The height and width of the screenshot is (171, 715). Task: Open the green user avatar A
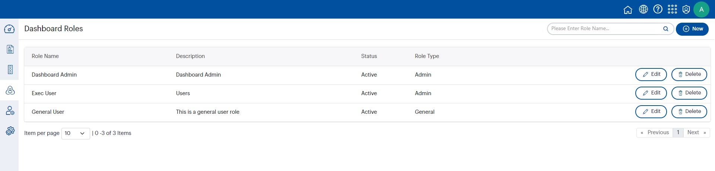click(x=702, y=9)
